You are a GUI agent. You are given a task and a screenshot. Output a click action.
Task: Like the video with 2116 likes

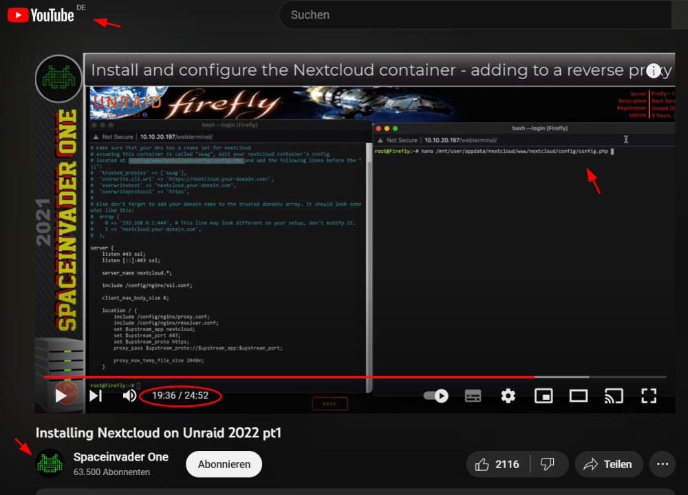497,464
